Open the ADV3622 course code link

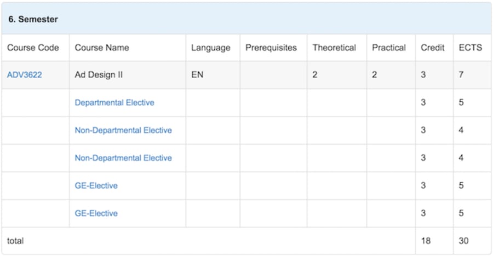click(x=25, y=75)
